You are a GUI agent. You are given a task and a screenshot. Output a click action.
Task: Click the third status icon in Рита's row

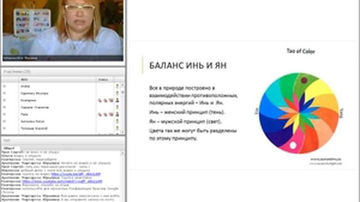click(x=111, y=114)
